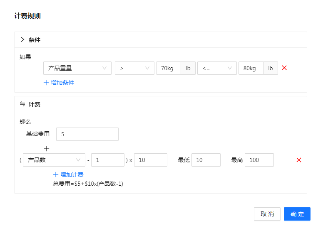Click the 计费 section swap icon

pos(22,104)
